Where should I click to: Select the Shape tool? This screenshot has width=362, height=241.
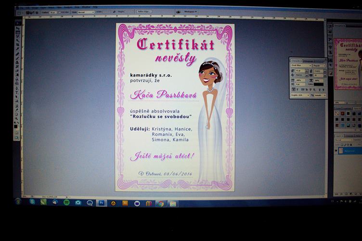tap(17, 101)
